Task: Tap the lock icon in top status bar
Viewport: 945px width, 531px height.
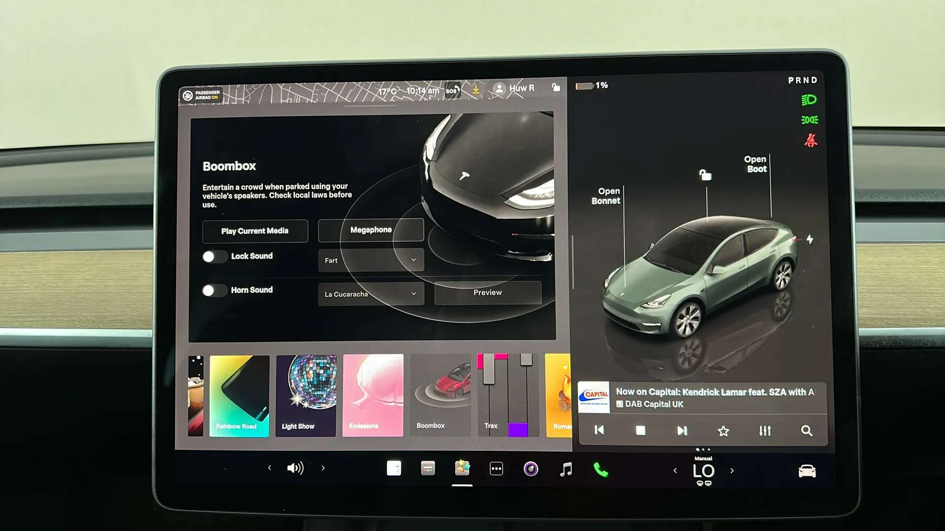Action: point(556,87)
